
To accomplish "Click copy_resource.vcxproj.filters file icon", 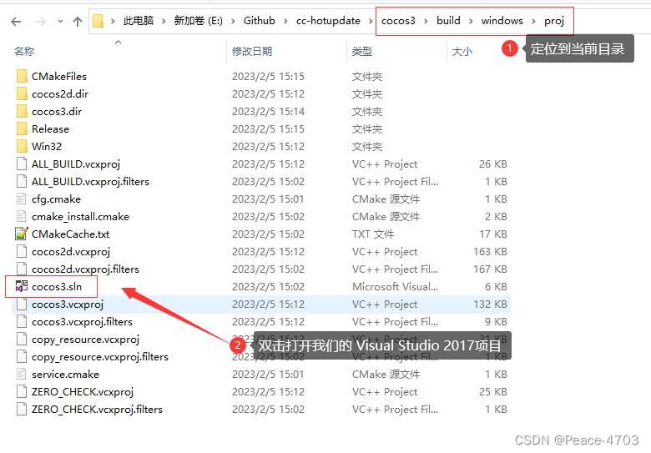I will tap(22, 357).
